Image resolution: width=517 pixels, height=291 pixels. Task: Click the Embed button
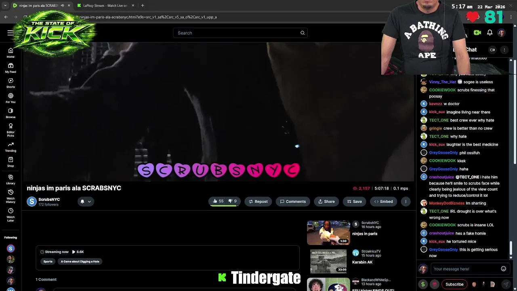[383, 201]
